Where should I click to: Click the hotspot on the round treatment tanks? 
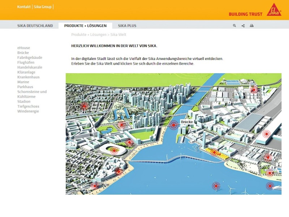(x=269, y=173)
